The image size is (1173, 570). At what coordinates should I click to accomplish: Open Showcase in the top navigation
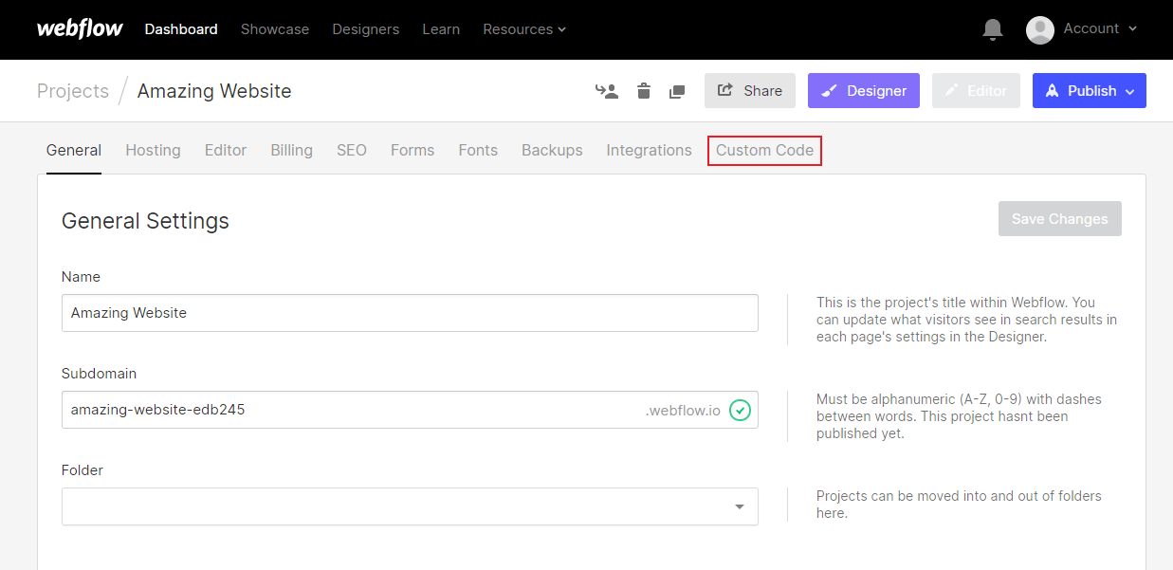pyautogui.click(x=275, y=29)
